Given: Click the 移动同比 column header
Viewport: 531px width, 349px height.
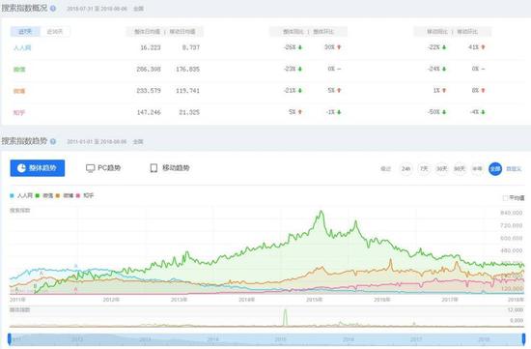Looking at the screenshot, I should pyautogui.click(x=437, y=32).
